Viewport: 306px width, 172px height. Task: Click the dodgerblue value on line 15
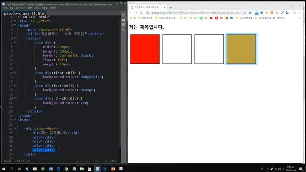point(91,77)
